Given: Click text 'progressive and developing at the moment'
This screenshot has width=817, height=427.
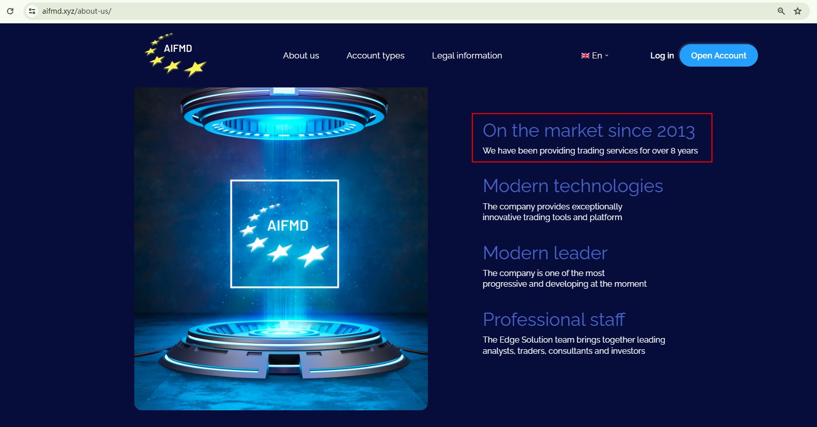Looking at the screenshot, I should tap(565, 284).
